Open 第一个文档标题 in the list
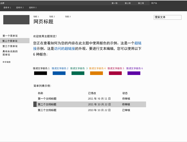The width and height of the screenshot is (187, 142). (47, 98)
